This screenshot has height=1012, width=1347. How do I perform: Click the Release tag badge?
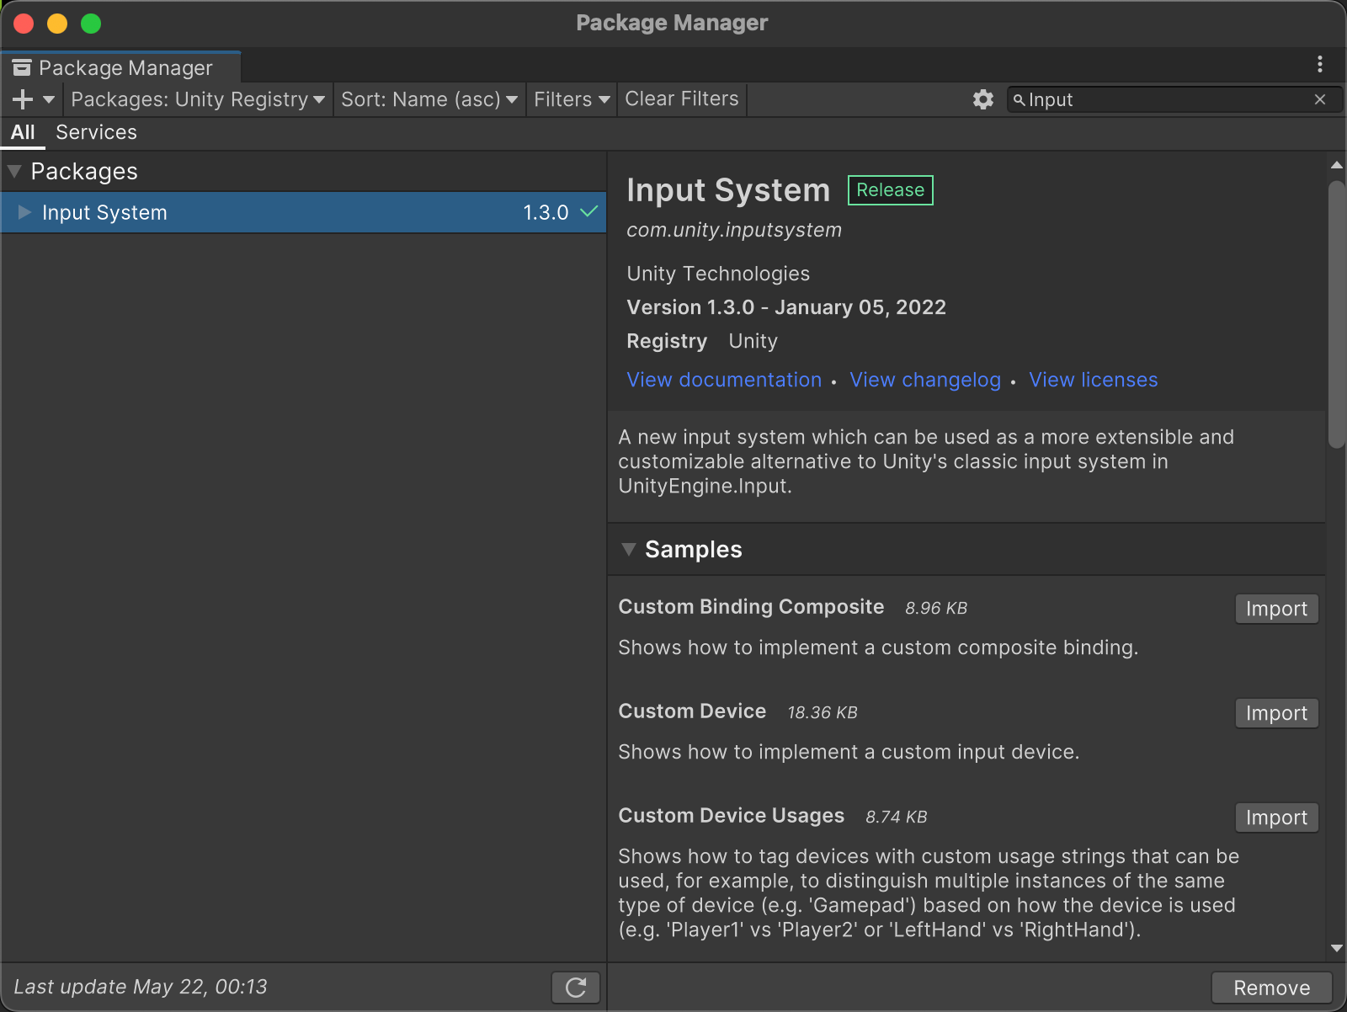point(891,190)
